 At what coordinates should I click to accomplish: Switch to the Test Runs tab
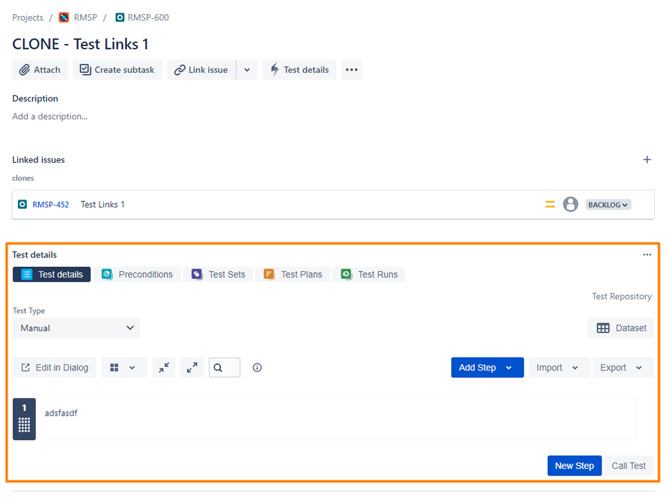tap(369, 275)
